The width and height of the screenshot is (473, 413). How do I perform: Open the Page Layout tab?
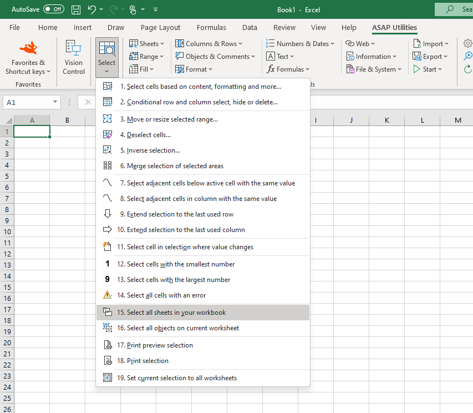pyautogui.click(x=160, y=28)
